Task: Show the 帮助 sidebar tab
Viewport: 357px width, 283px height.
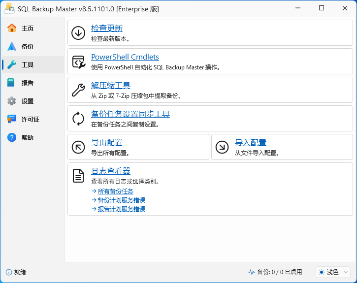Action: coord(33,137)
